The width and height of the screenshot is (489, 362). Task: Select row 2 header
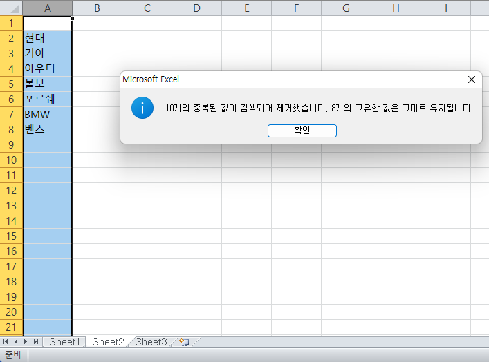click(11, 38)
